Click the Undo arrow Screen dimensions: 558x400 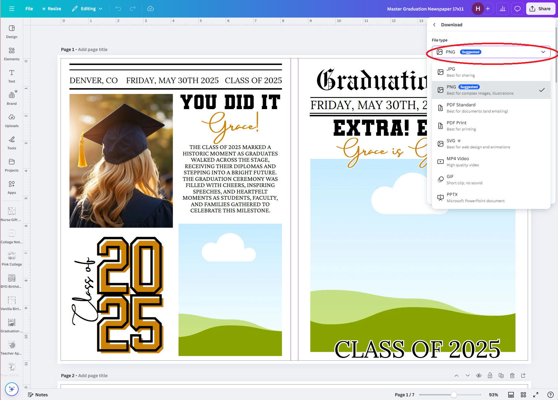(x=118, y=9)
